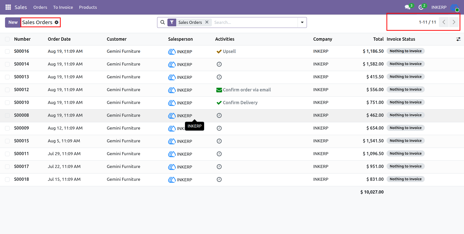Click the Sales app title

pos(21,7)
